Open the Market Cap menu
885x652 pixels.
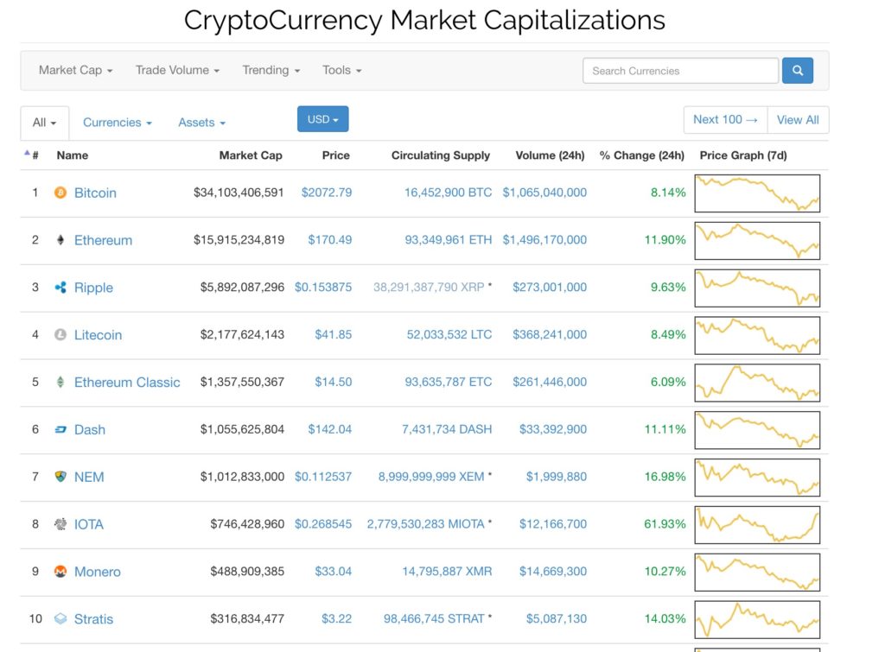[x=76, y=71]
